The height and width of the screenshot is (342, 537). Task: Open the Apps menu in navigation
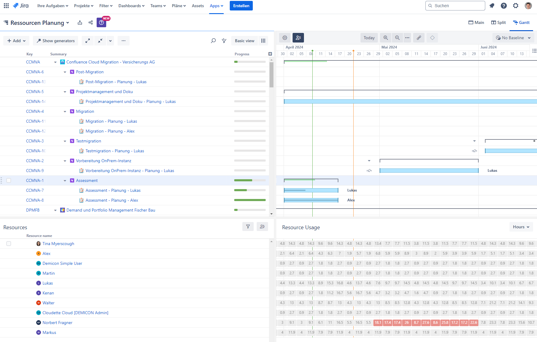coord(216,6)
